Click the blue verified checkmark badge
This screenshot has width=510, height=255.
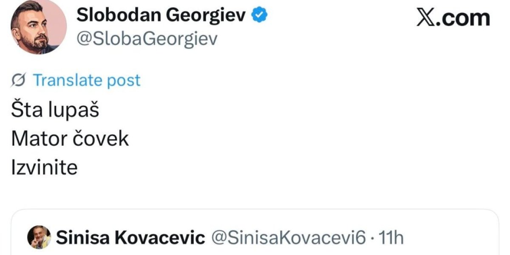tap(260, 16)
